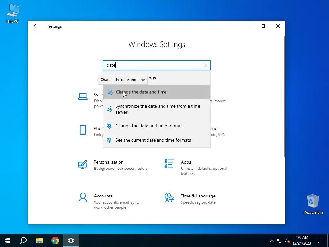The width and height of the screenshot is (329, 247).
Task: Click Settings gear in taskbar
Action: [x=71, y=241]
